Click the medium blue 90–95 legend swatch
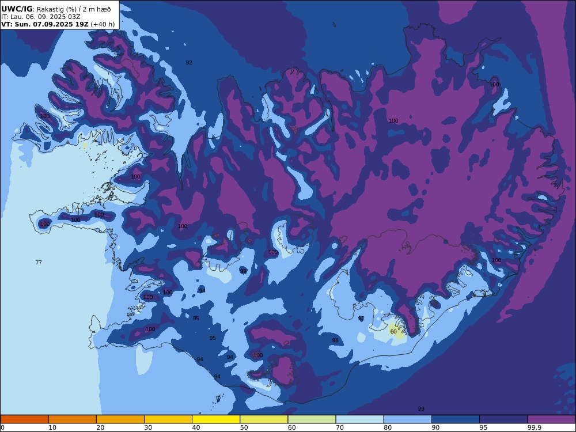The image size is (576, 432). point(456,419)
